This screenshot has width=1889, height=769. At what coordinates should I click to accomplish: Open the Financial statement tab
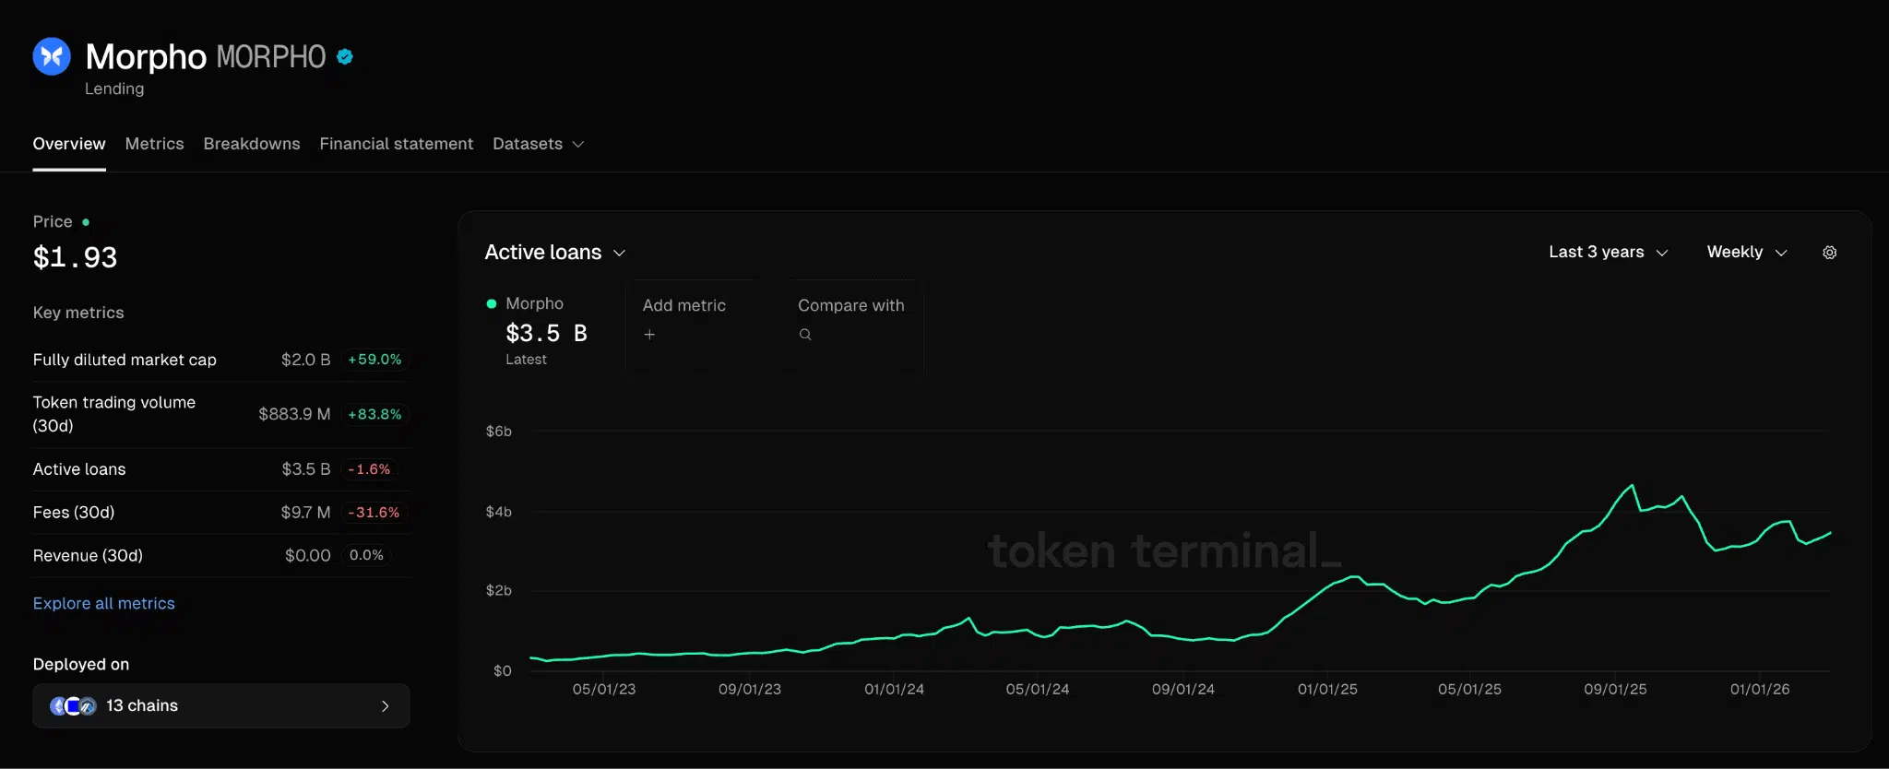pyautogui.click(x=397, y=144)
